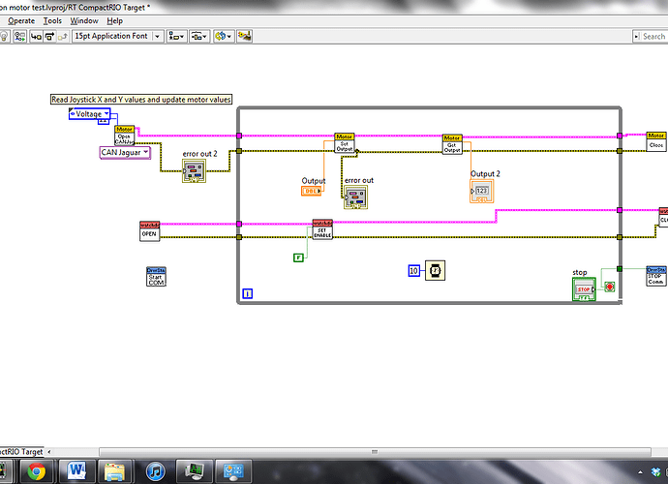This screenshot has width=668, height=484.
Task: Open the Help menu
Action: point(114,21)
